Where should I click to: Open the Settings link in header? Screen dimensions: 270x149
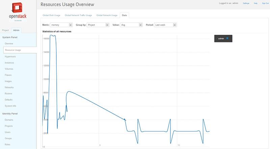pos(246,3)
